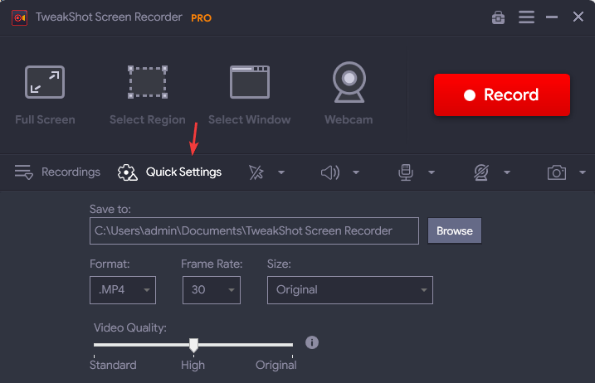Toggle the disabled webcam overlay icon
The width and height of the screenshot is (595, 383).
481,172
